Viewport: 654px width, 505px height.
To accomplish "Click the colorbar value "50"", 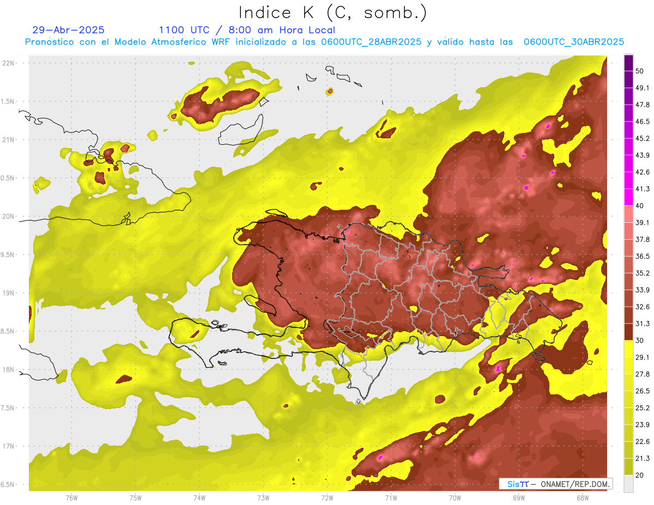I will pyautogui.click(x=640, y=71).
